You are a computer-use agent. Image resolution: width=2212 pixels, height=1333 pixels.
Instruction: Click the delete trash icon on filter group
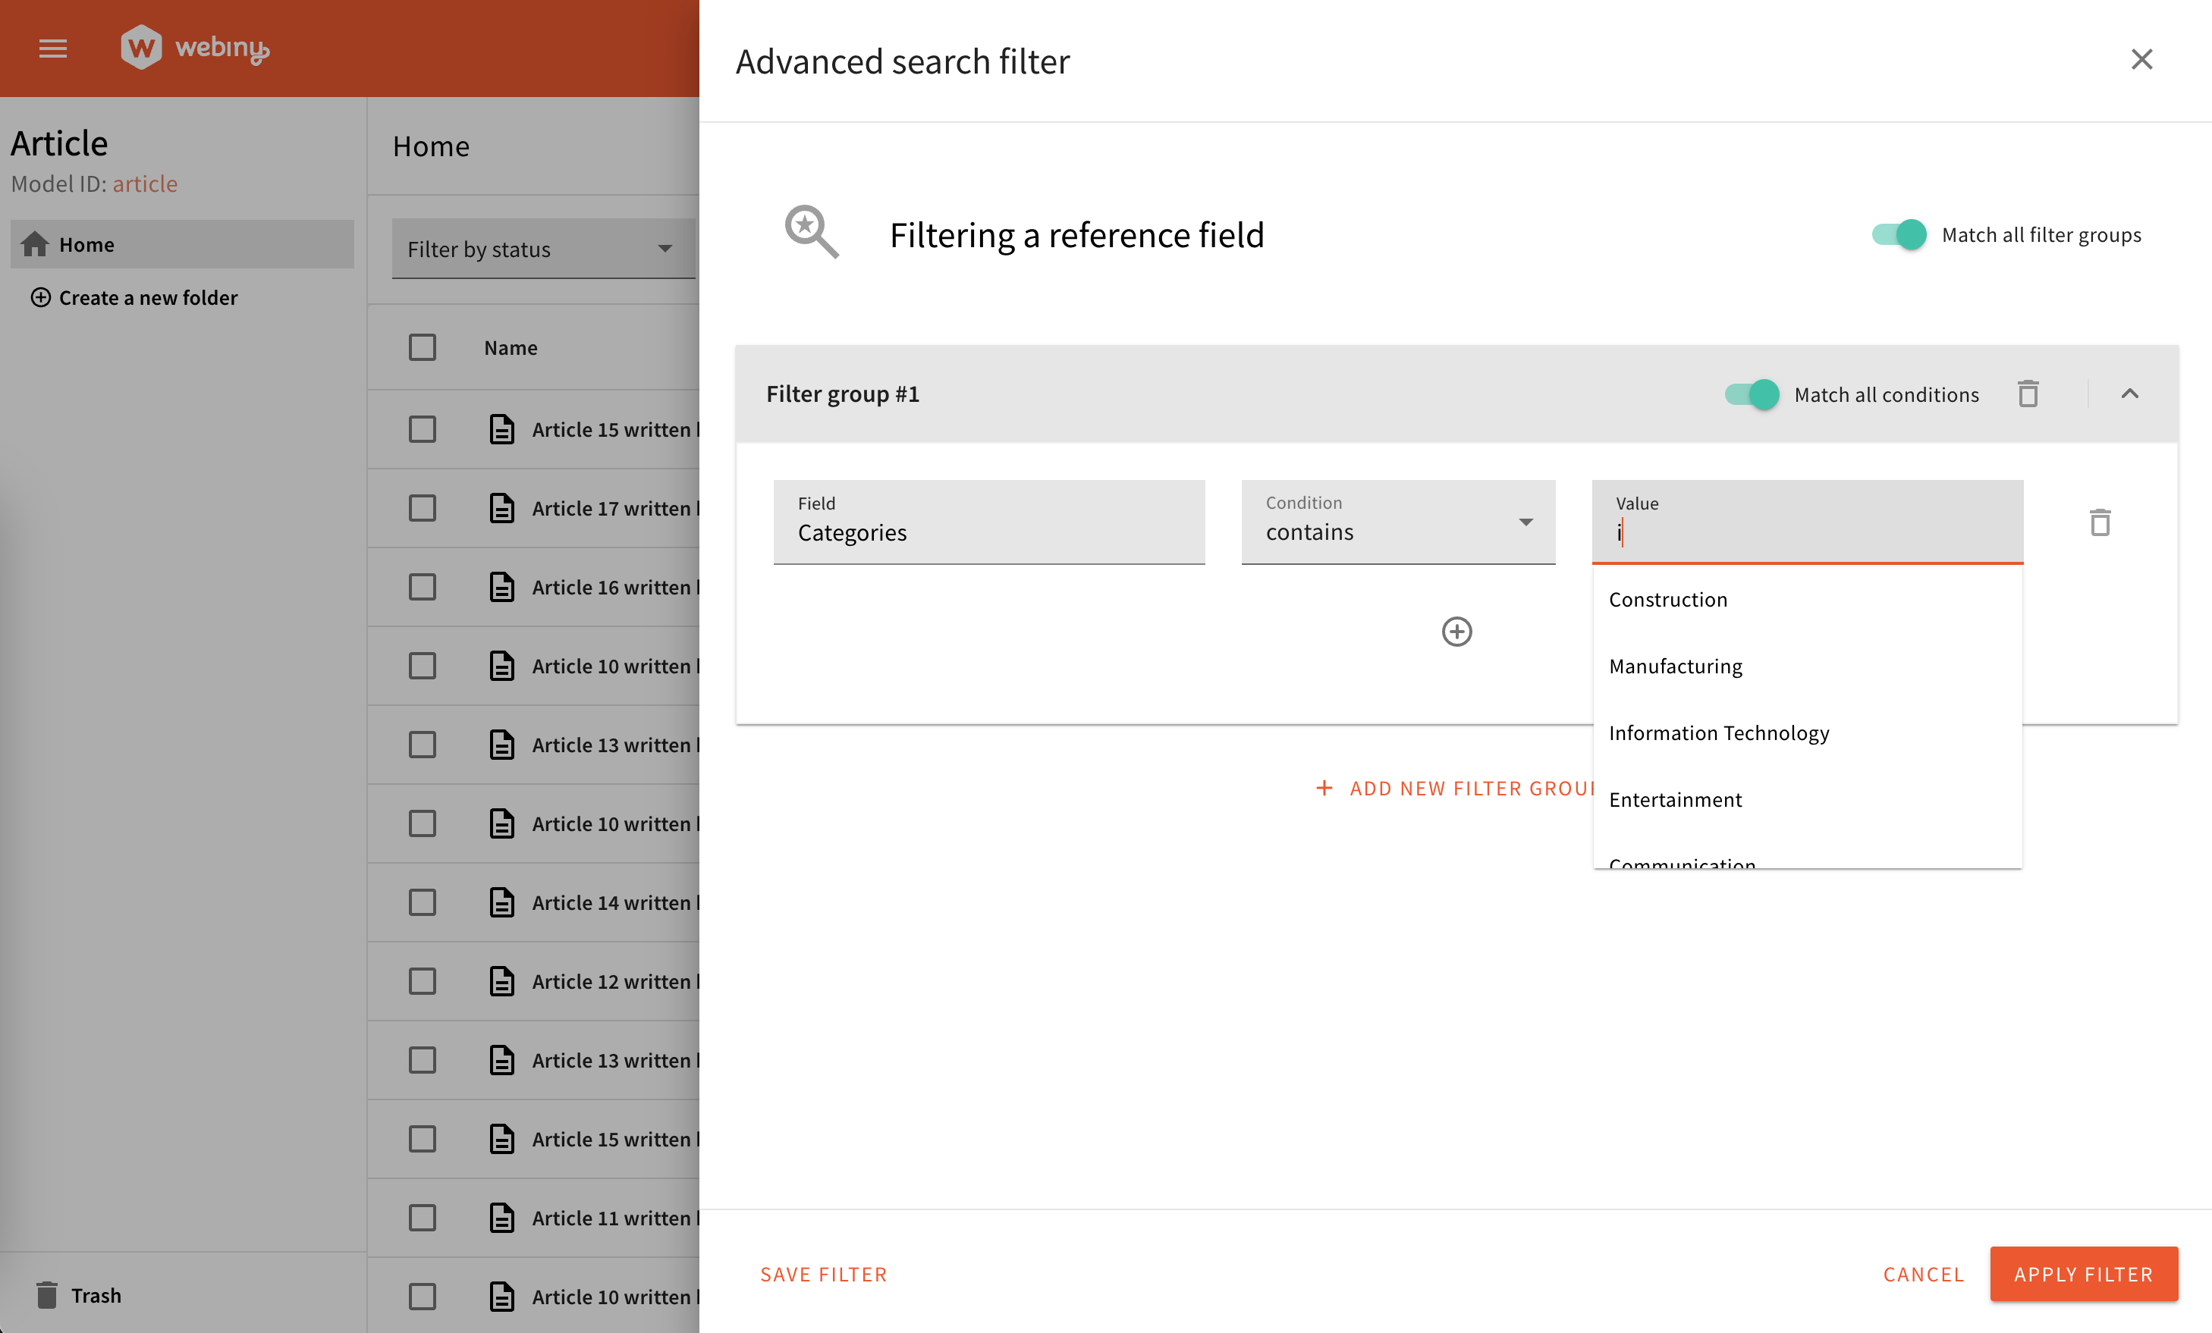(2028, 394)
